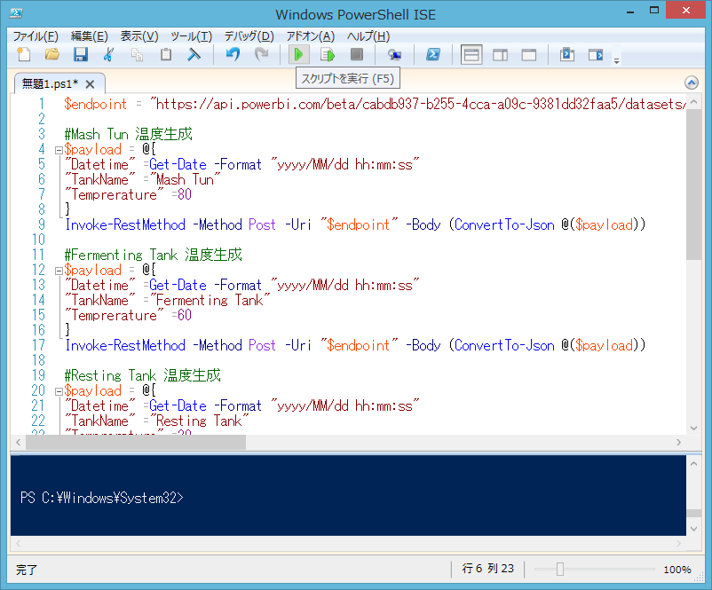Image resolution: width=712 pixels, height=590 pixels.
Task: Run the script with the green play button
Action: (299, 55)
